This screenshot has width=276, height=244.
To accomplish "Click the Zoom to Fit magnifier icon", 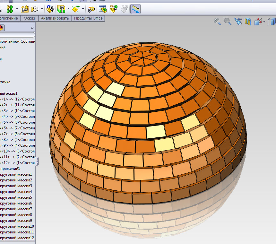I will click(x=218, y=22).
